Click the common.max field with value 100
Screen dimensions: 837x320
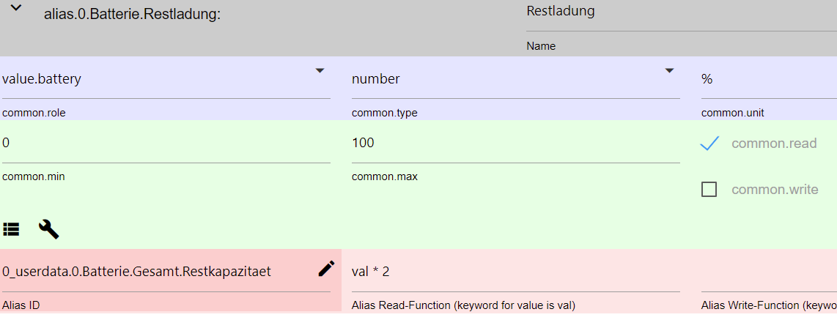coord(515,143)
